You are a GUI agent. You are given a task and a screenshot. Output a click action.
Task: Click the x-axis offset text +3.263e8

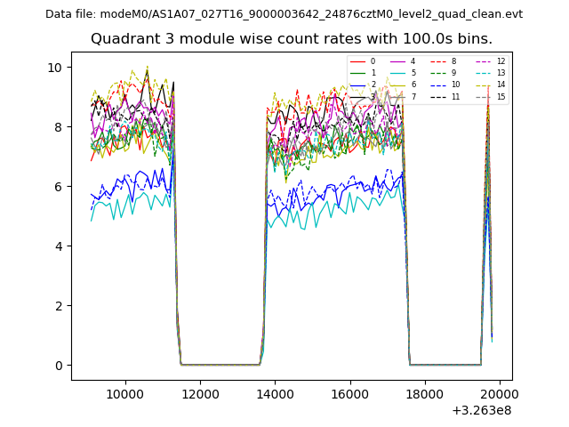click(x=481, y=410)
